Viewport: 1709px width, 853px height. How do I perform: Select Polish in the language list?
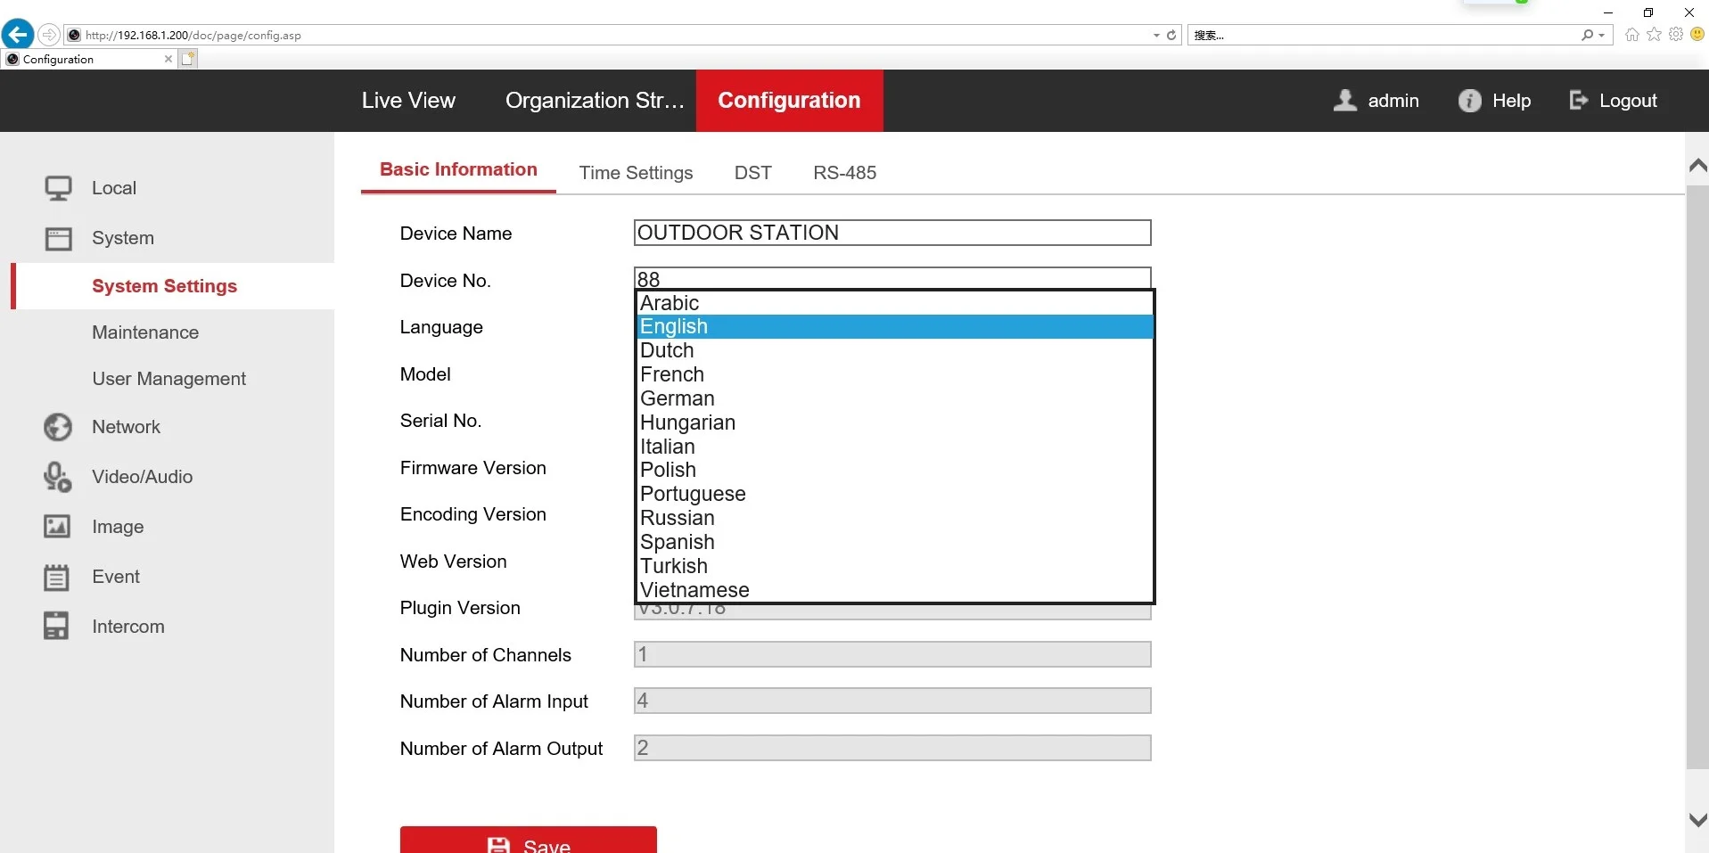click(896, 470)
